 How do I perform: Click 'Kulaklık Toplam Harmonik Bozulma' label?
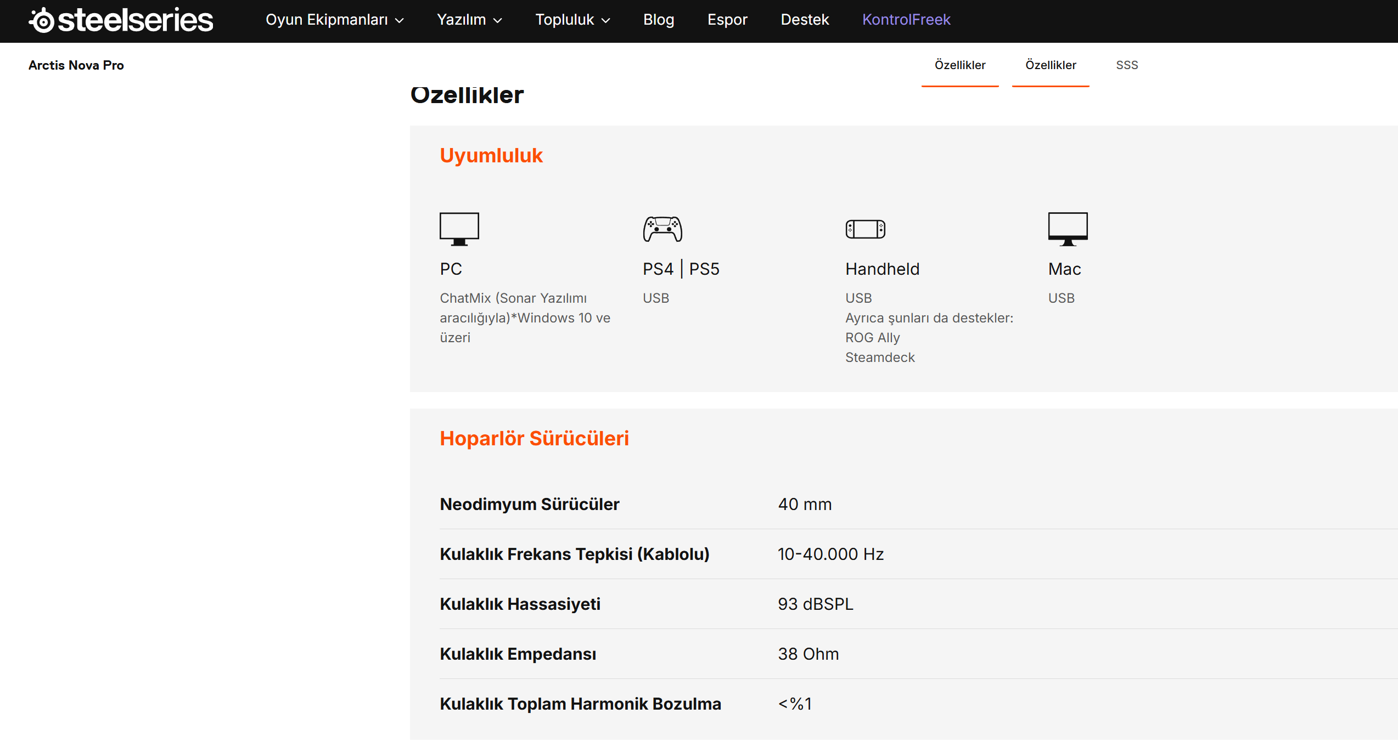point(580,704)
